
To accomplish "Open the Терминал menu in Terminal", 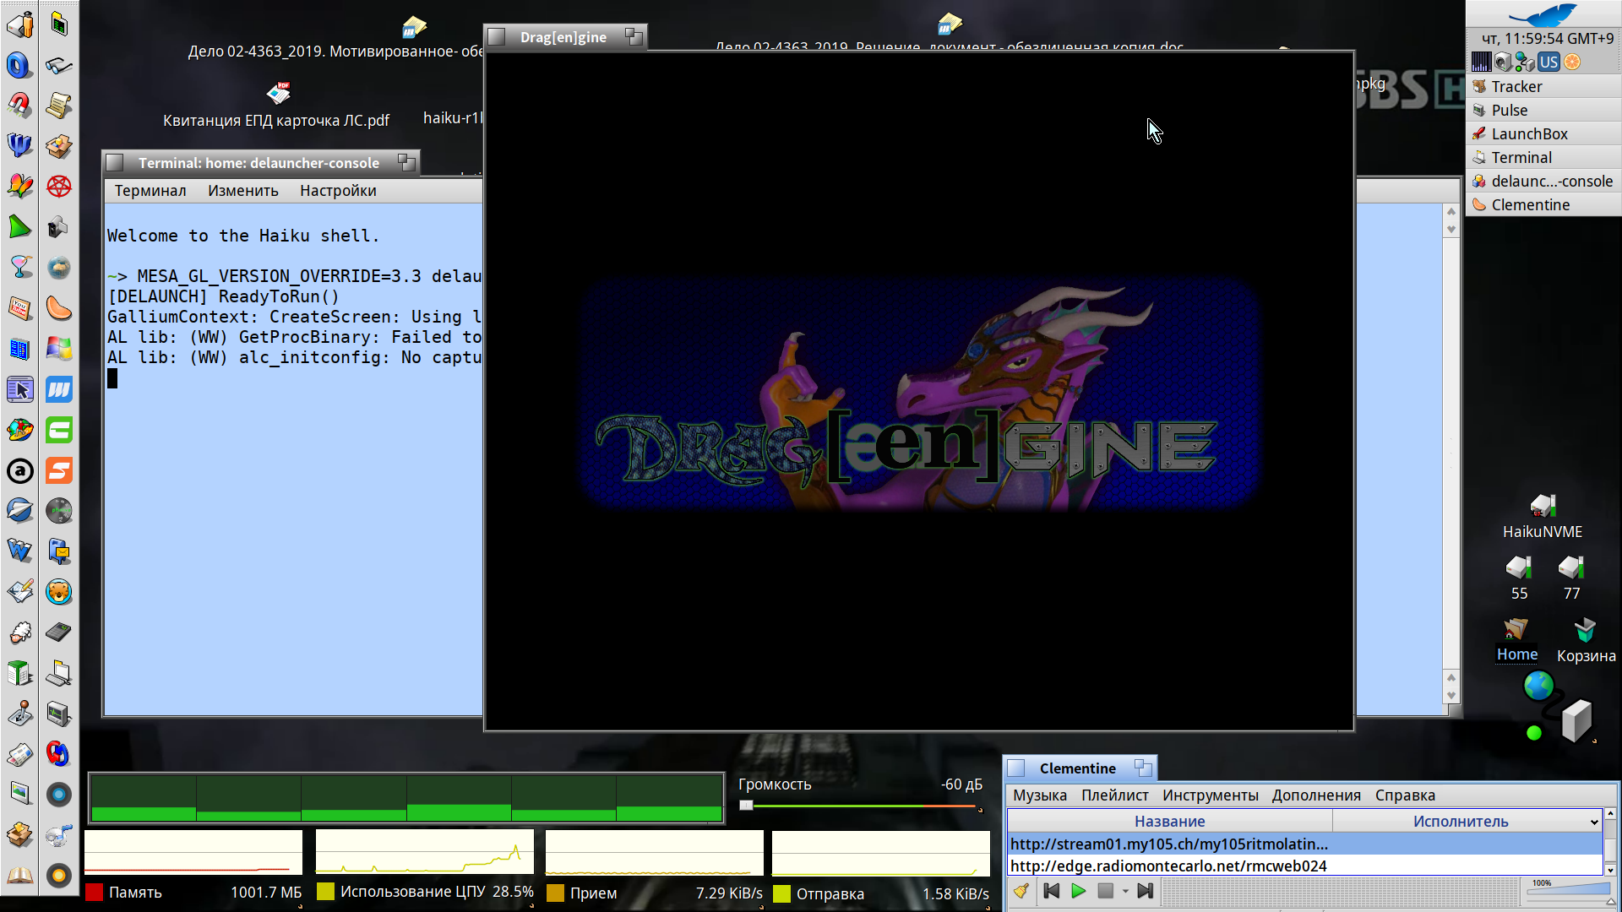I will [x=150, y=191].
